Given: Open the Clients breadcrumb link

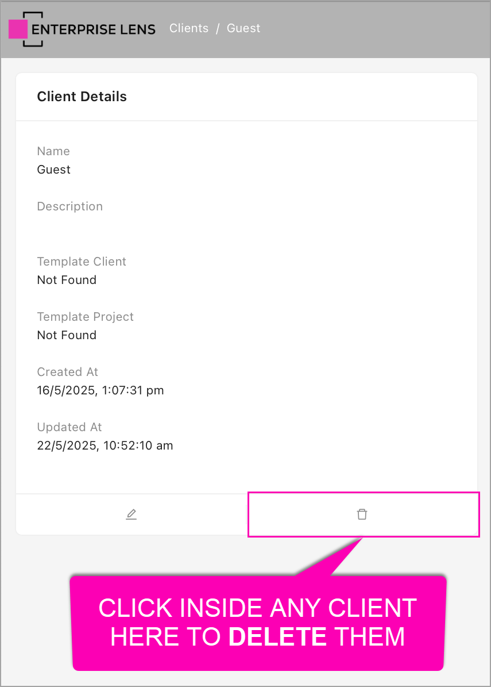Looking at the screenshot, I should [189, 28].
